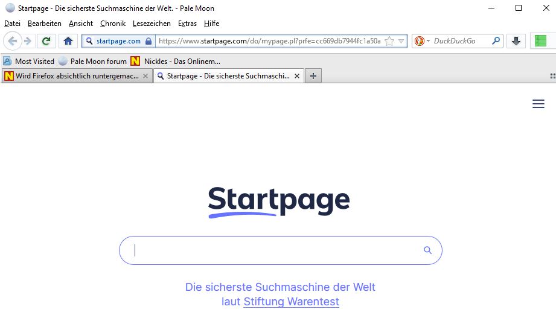556x324 pixels.
Task: Minimize the Pale Moon window
Action: [491, 8]
